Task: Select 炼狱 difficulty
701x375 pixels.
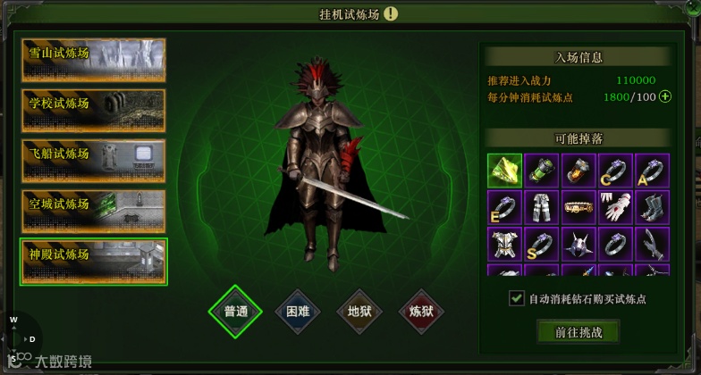Action: tap(421, 312)
